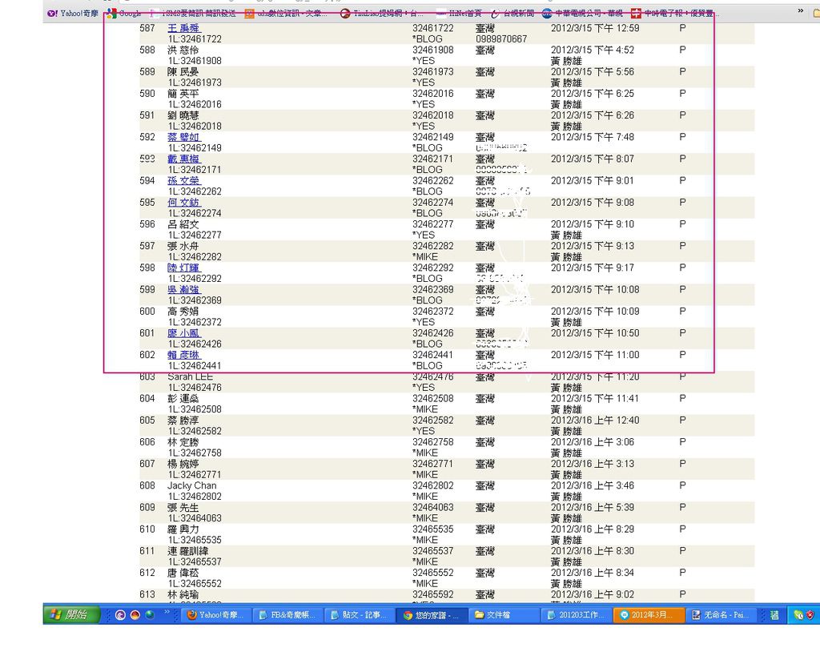Screen dimensions: 820x656
Task: Switch to the 201203工作 taskbar window
Action: click(x=576, y=615)
